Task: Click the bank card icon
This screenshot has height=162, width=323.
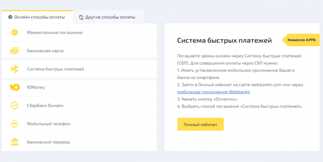Action: coord(15,51)
